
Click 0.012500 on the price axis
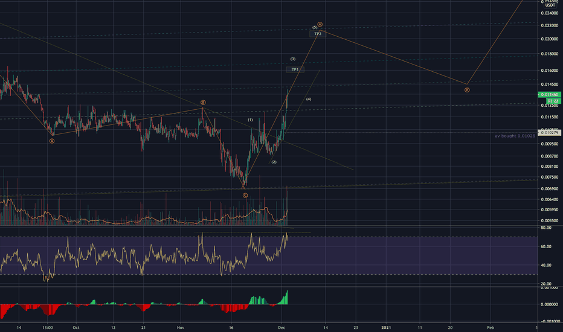click(549, 106)
